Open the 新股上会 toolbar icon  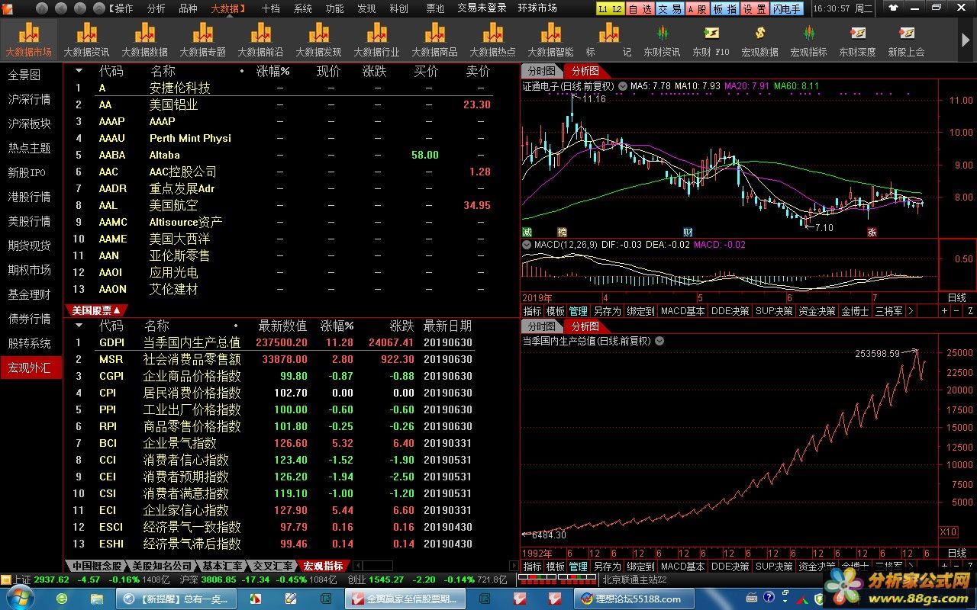[906, 40]
